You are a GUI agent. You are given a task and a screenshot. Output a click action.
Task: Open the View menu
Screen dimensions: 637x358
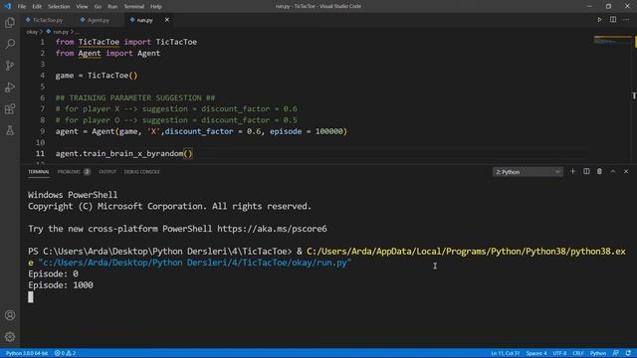[82, 7]
